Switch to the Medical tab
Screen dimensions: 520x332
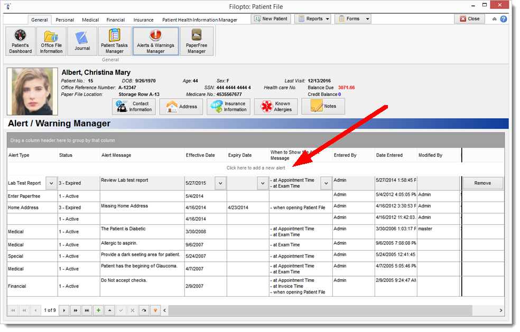click(90, 20)
